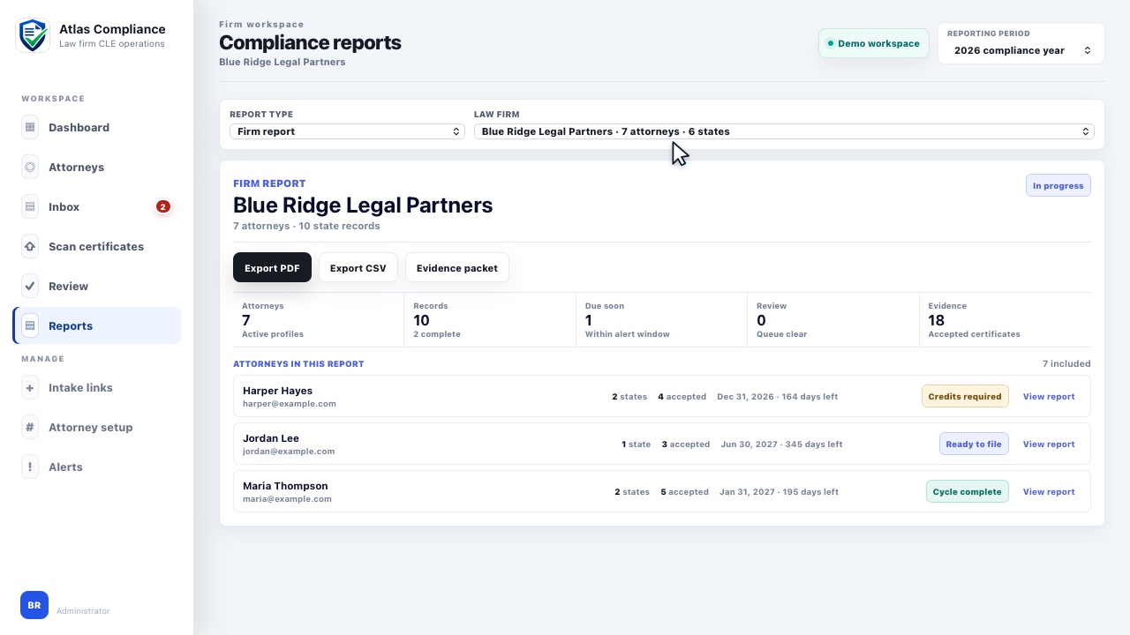Click the Due soon stat value
Screen dimensions: 1130x635
pos(589,320)
